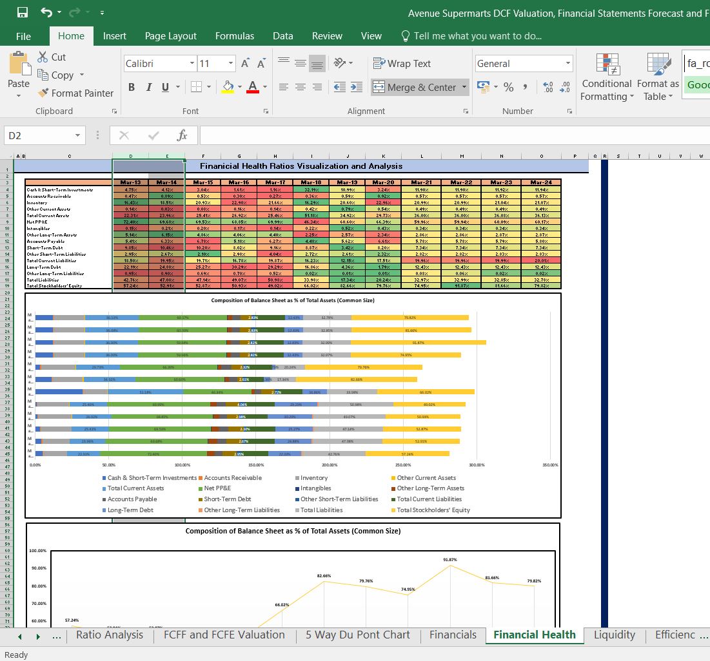Click the Good cell style button
The height and width of the screenshot is (661, 710).
[697, 84]
